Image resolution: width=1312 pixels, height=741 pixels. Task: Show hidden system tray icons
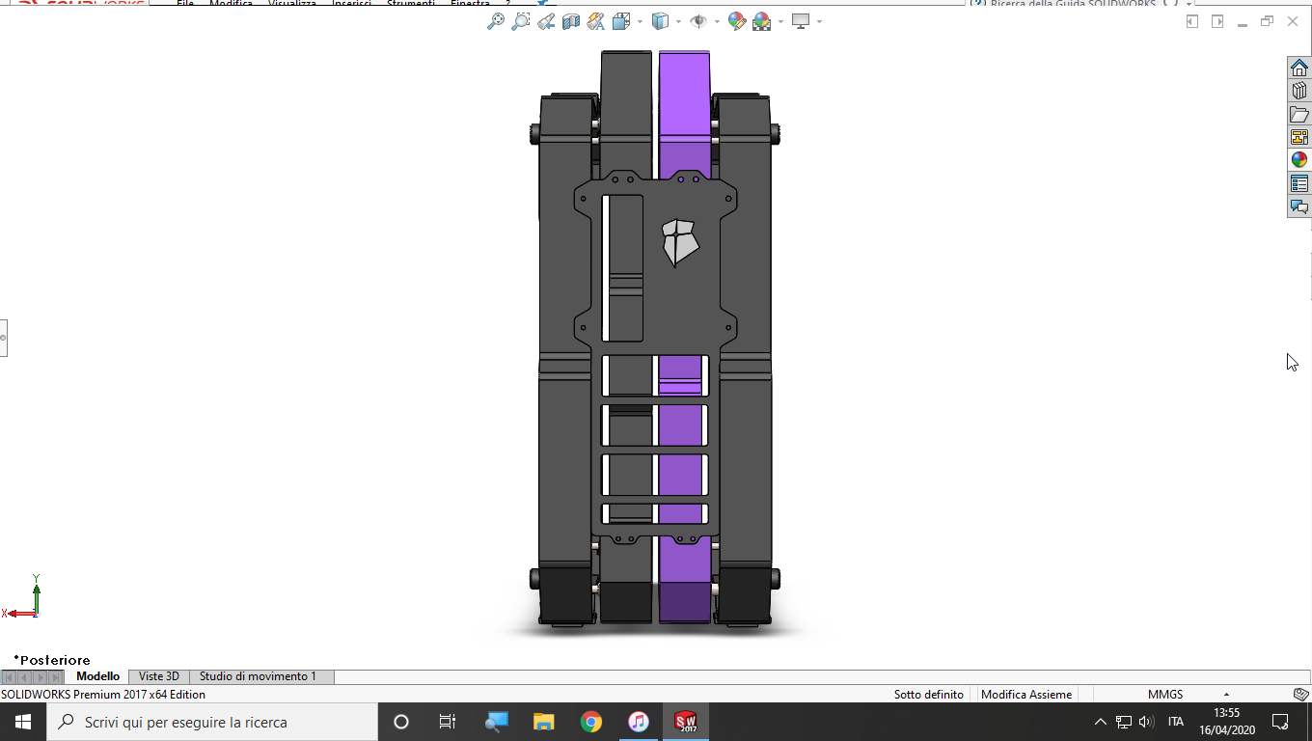(1100, 722)
